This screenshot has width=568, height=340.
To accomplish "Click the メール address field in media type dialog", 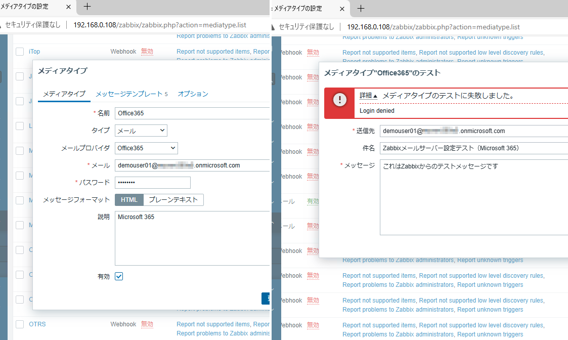I will coord(192,165).
